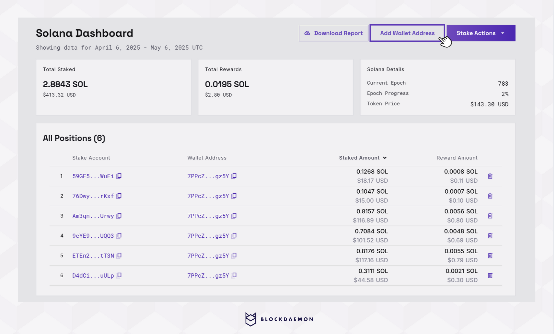This screenshot has height=334, width=554.
Task: Click Token Price $143.30 USD
Action: coord(489,104)
